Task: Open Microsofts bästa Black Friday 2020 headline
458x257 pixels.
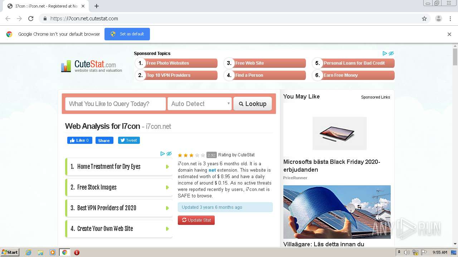Action: [332, 166]
